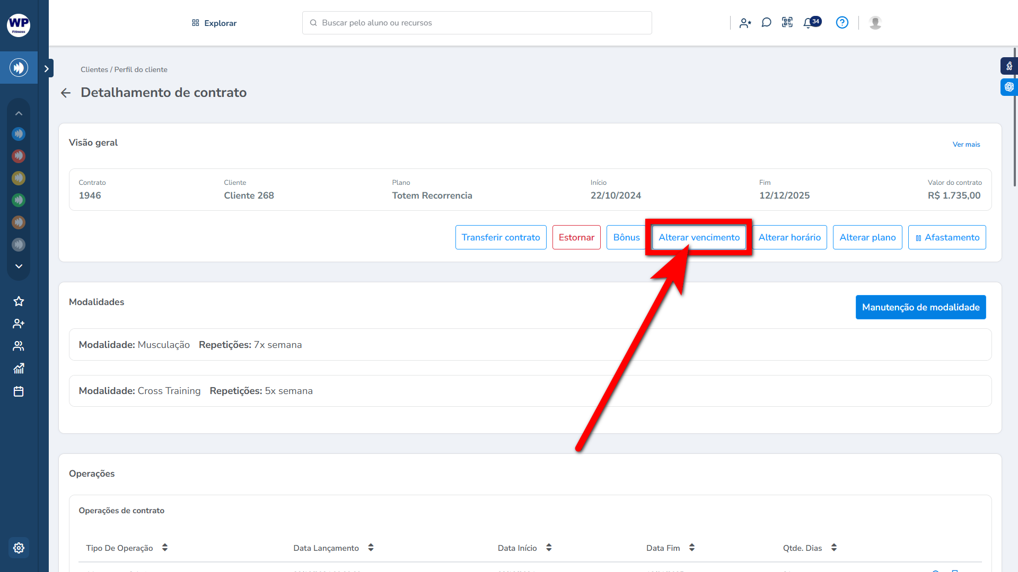Sort by Data Fim column
The width and height of the screenshot is (1018, 572).
pos(692,548)
